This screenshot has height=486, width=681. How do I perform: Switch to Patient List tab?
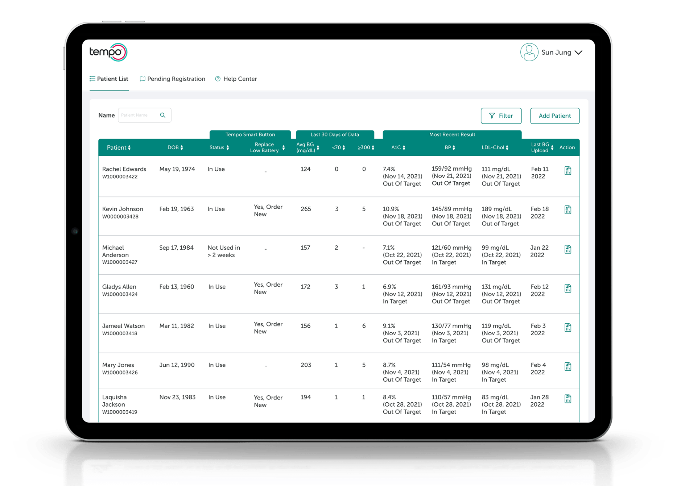pyautogui.click(x=109, y=79)
